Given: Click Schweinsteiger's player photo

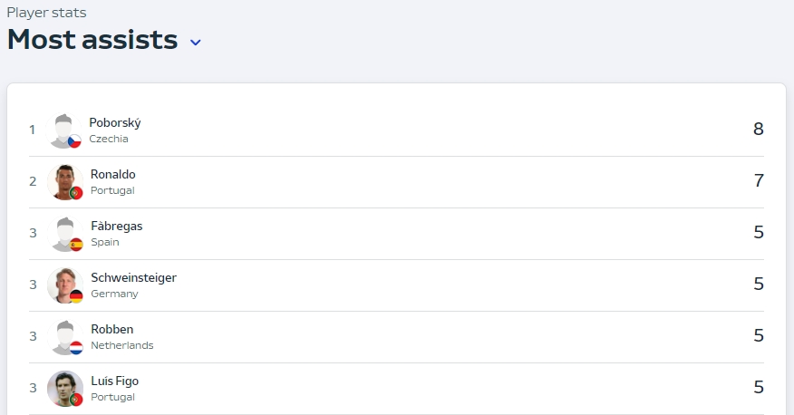Looking at the screenshot, I should click(x=65, y=285).
